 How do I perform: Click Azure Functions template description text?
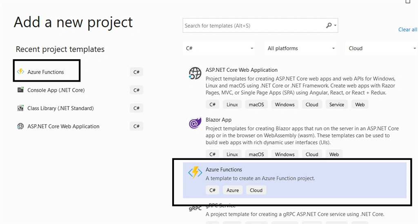pos(260,178)
